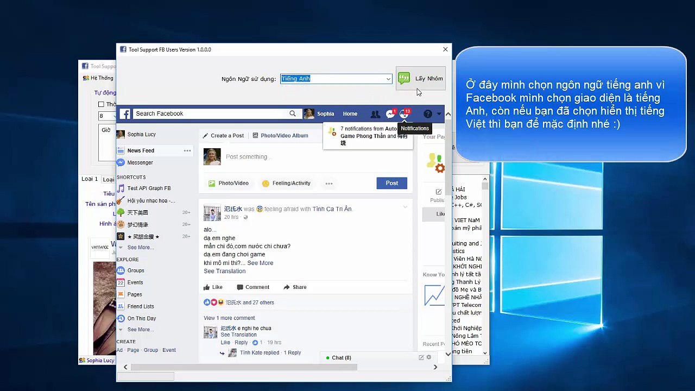Click the Sophia profile picture in the top bar

coord(309,113)
